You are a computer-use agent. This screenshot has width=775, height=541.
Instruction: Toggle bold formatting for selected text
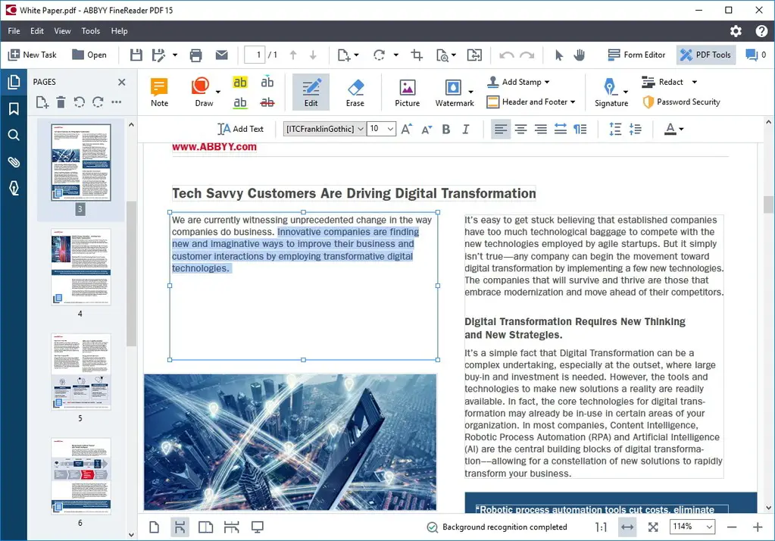coord(445,129)
